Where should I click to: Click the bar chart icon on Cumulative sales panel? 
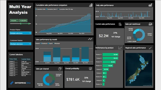pyautogui.click(x=91, y=5)
